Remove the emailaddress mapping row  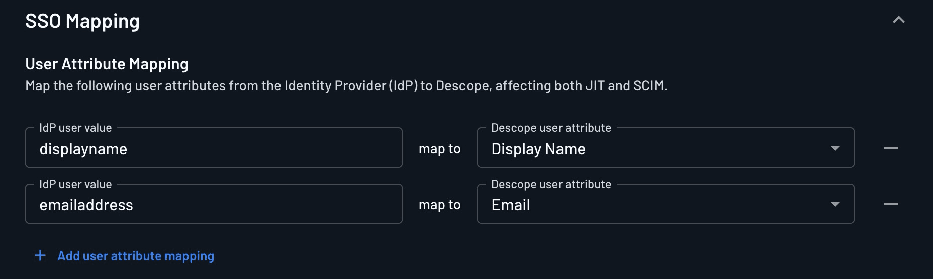click(890, 204)
